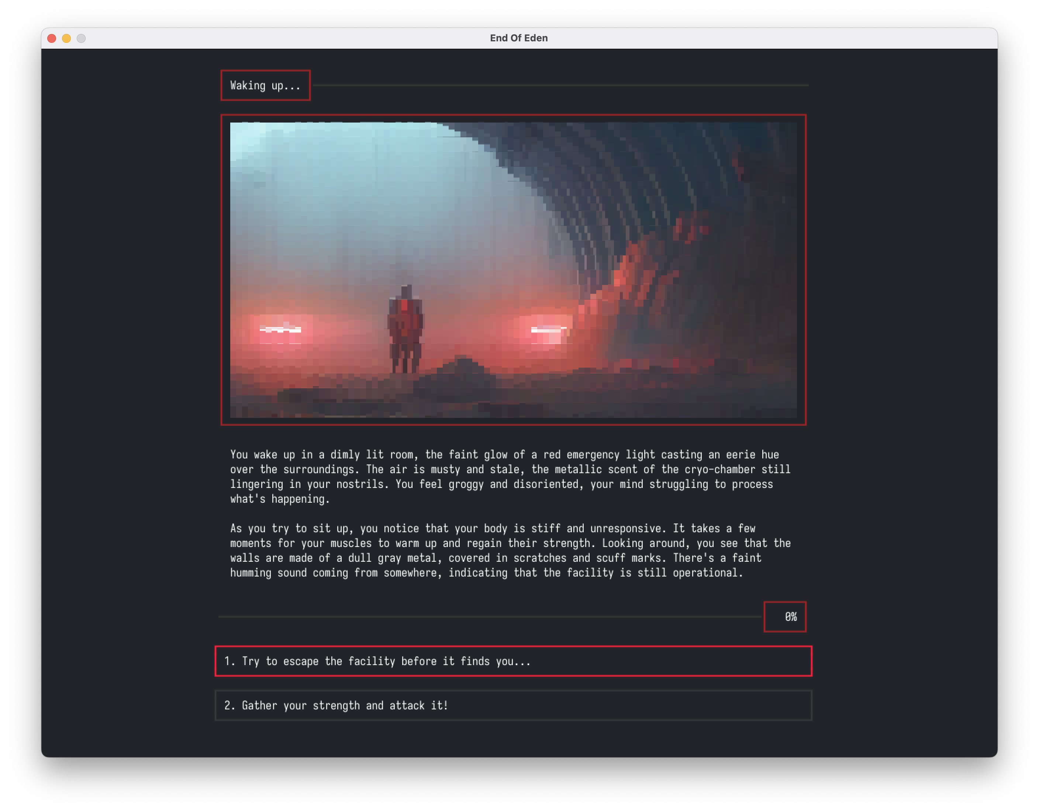Screen dimensions: 1039x812
Task: Click the left glowing light in the image
Action: 280,329
